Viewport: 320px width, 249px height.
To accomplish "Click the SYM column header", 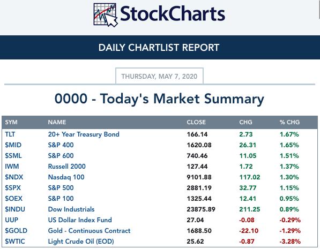I will 11,122.
